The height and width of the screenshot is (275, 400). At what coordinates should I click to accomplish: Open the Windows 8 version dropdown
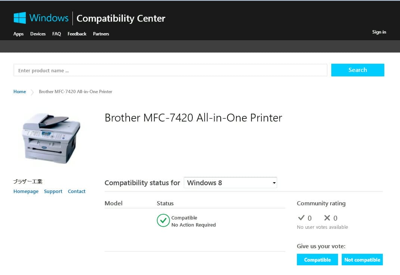[230, 183]
